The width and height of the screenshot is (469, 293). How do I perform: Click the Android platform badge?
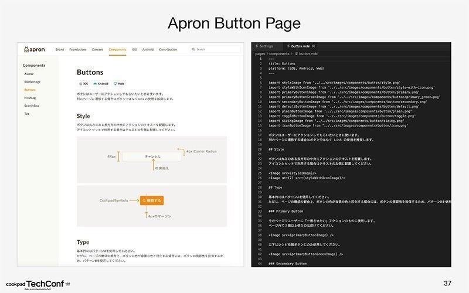pos(101,84)
